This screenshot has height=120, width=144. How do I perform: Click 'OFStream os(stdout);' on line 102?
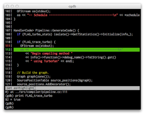coord(34,11)
